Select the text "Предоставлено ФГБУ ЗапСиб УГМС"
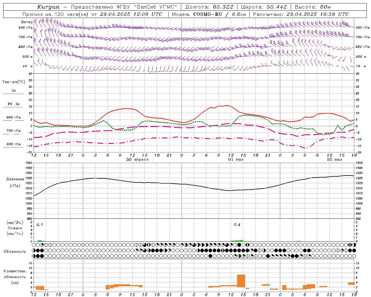 point(124,7)
